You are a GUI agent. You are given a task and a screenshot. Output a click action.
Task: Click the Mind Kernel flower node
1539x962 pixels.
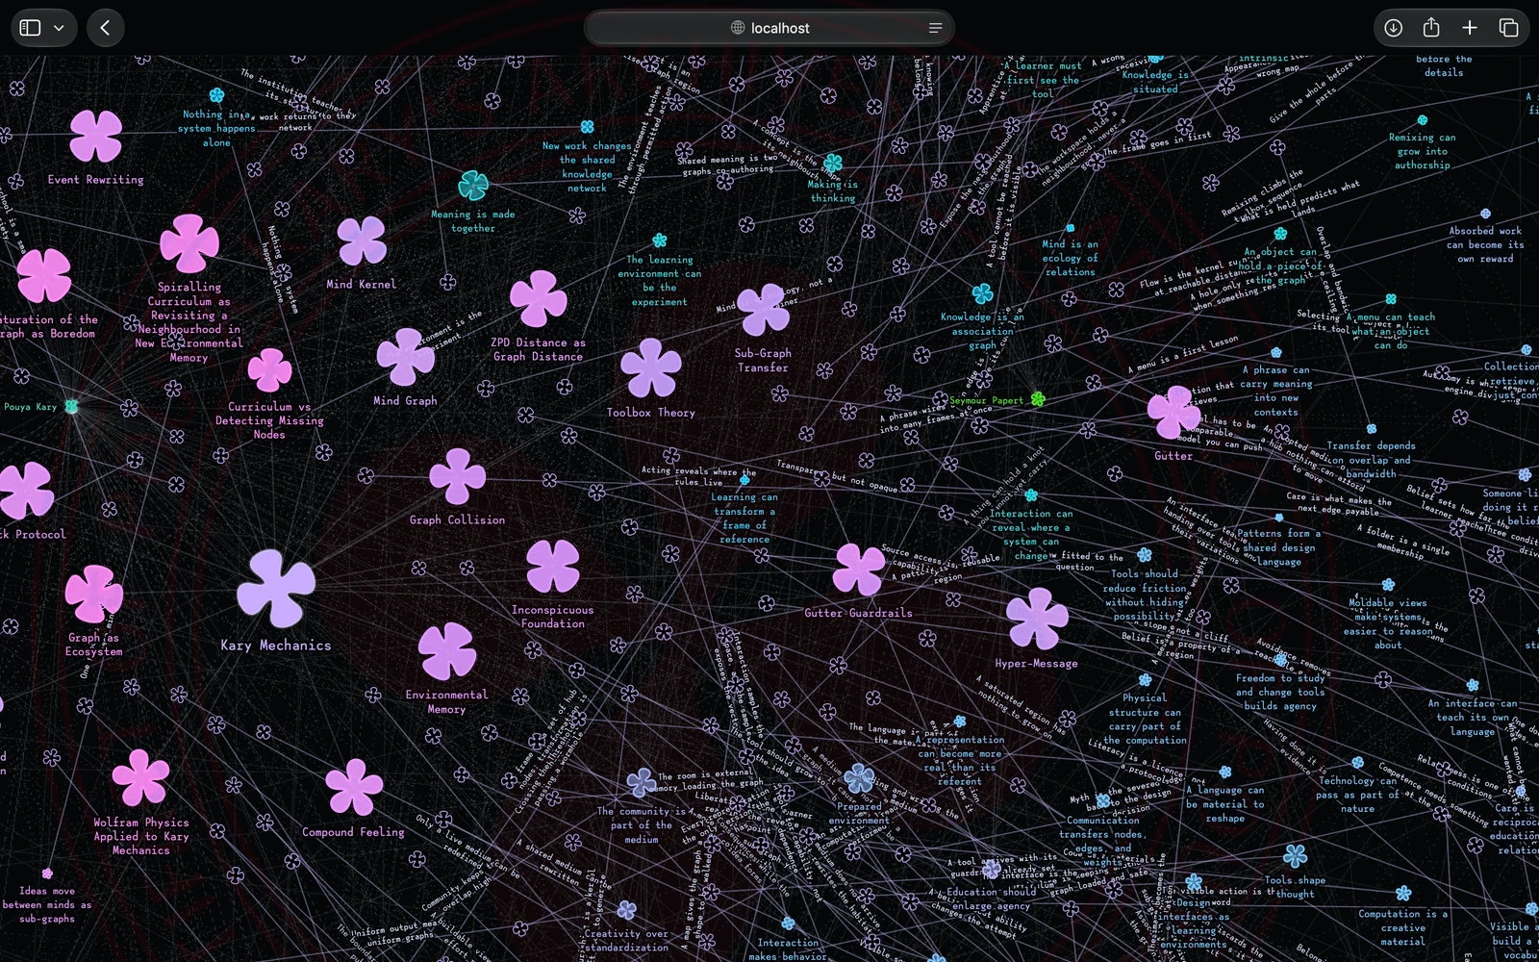362,240
